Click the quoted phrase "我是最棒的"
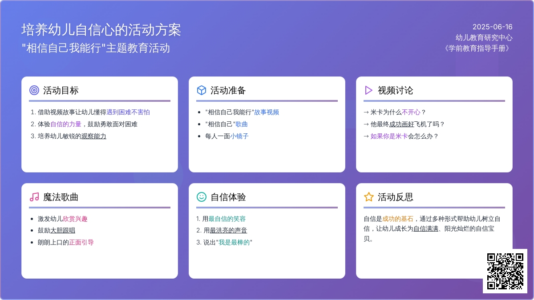This screenshot has width=534, height=300. pos(234,242)
